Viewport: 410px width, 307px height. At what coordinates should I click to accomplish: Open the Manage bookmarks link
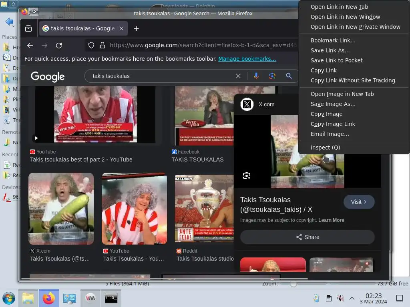click(247, 59)
